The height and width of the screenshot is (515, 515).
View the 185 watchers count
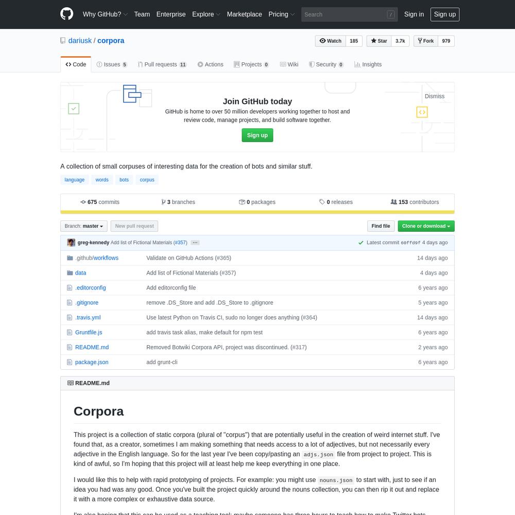(354, 41)
